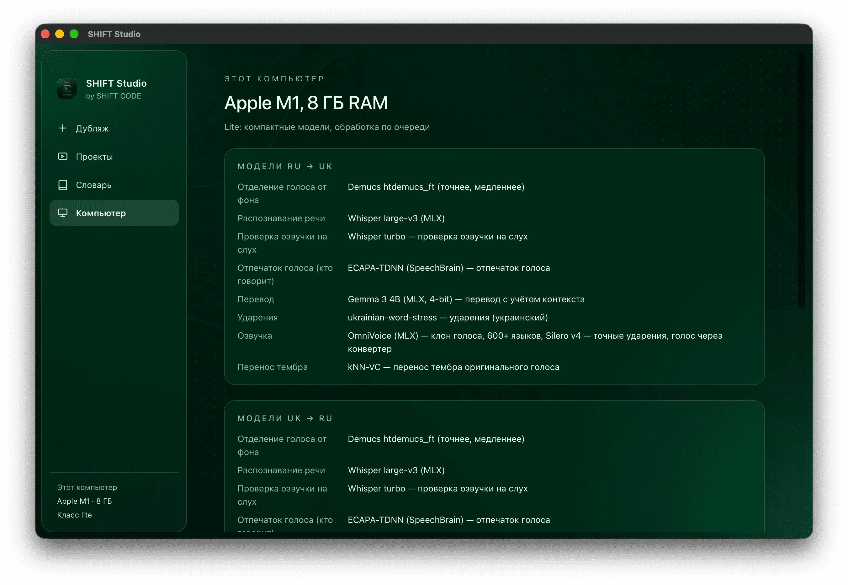Click the МОДЕЛИ UK → RU card header

coord(285,419)
